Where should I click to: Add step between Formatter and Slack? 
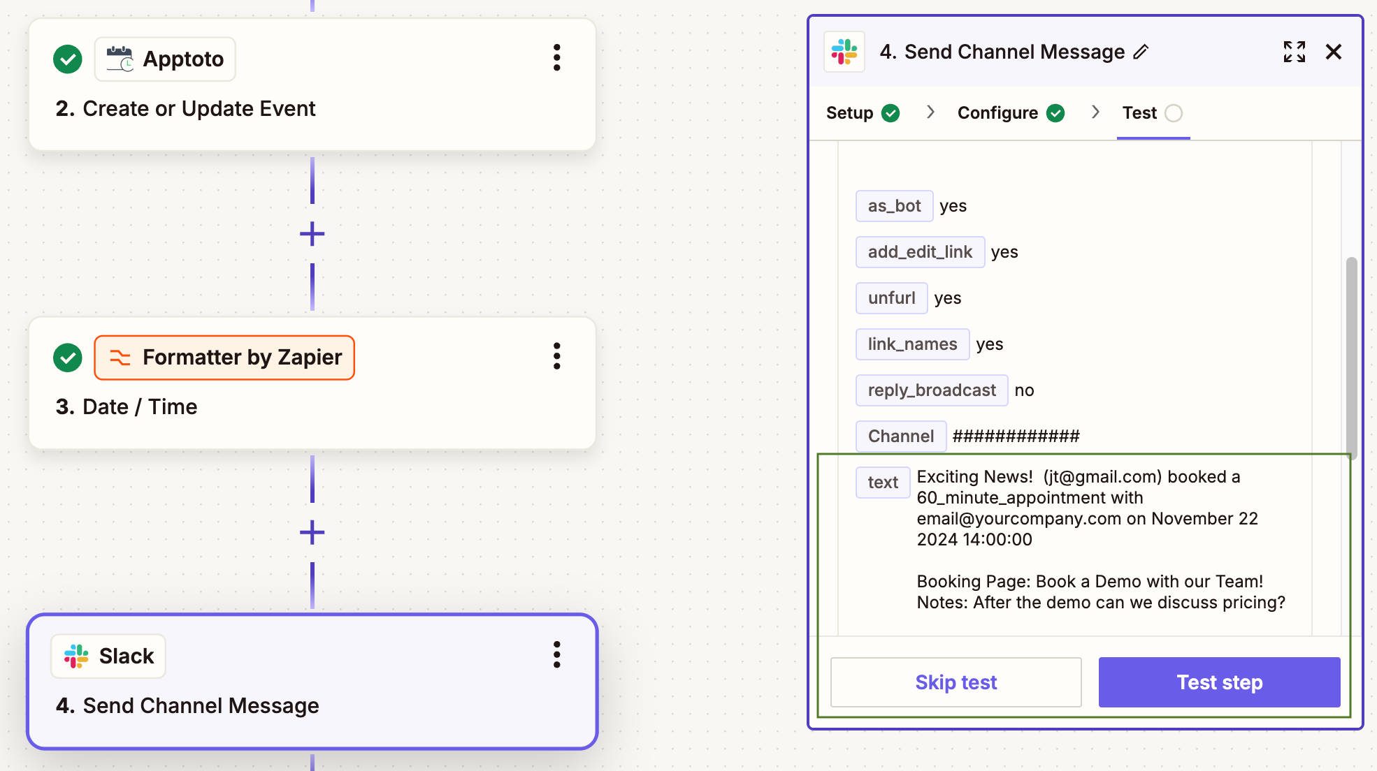tap(312, 533)
